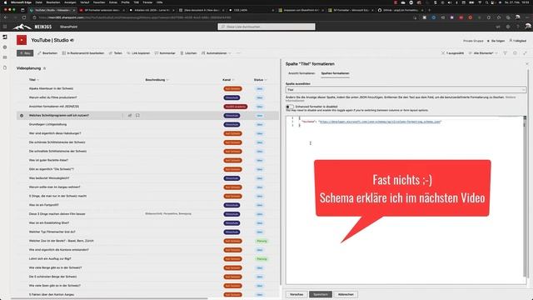This screenshot has height=300, width=533.
Task: Click Link kopieren in the command bar
Action: coord(138,53)
